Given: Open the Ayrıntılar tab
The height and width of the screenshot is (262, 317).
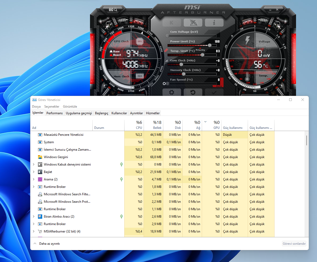Looking at the screenshot, I should pos(136,113).
